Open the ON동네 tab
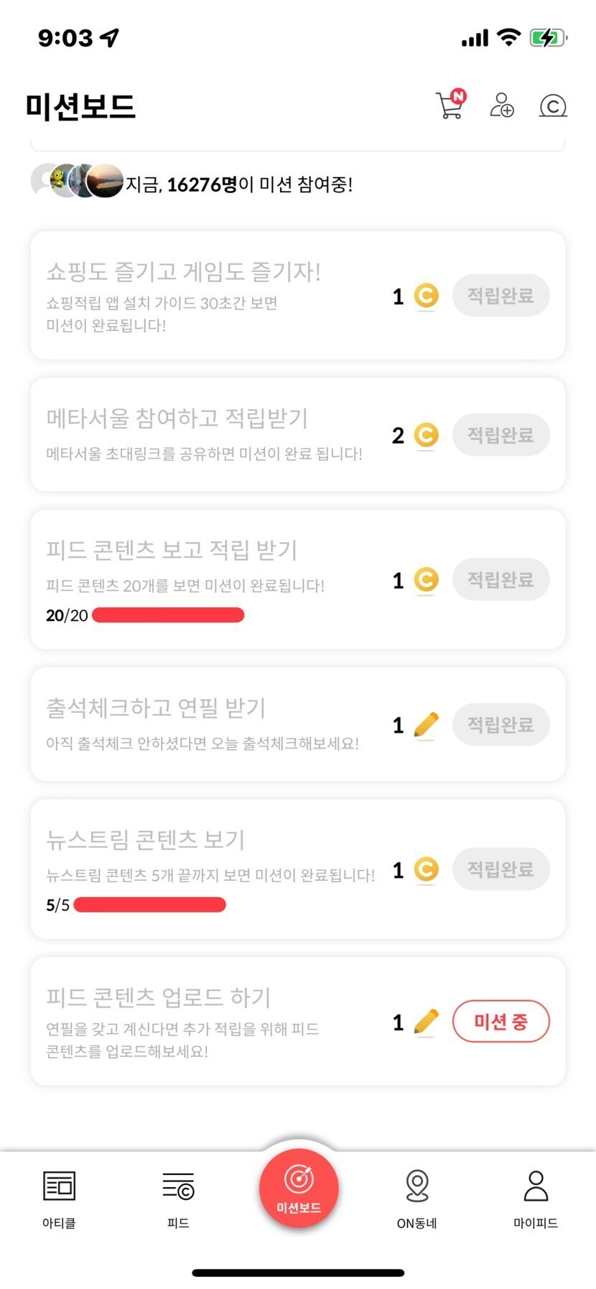The height and width of the screenshot is (1289, 596). pyautogui.click(x=417, y=1199)
